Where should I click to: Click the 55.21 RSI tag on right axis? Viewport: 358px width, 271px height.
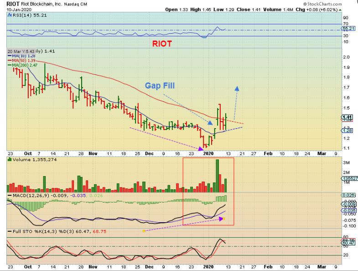point(348,29)
